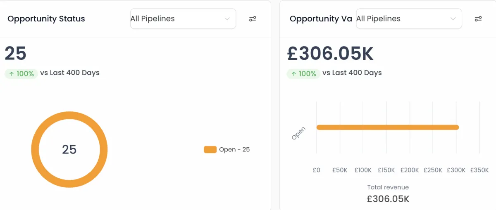The image size is (496, 210).
Task: Click the 'Open' axis label on bar chart
Action: point(298,133)
